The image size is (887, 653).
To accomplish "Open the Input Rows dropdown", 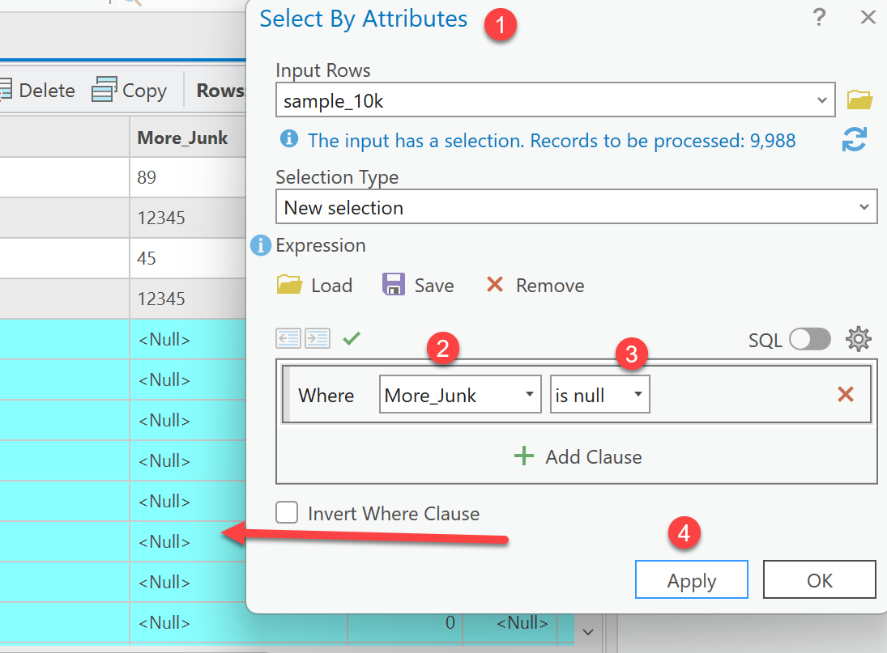I will [822, 101].
